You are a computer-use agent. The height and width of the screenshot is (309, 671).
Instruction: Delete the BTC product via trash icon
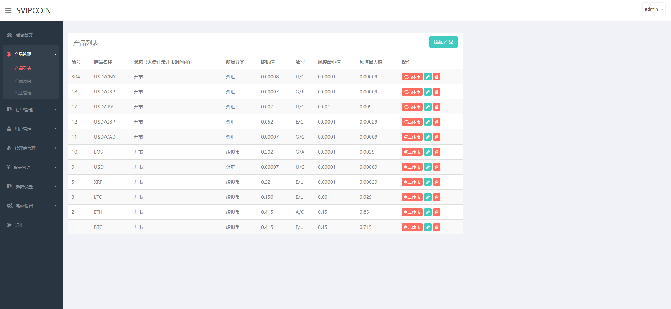(x=436, y=227)
